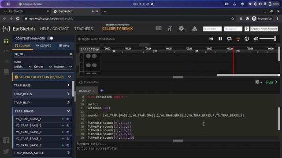This screenshot has height=158, width=282.
Task: Preview YG_TRAP_BRASS_2 sound
Action: (x=63, y=126)
